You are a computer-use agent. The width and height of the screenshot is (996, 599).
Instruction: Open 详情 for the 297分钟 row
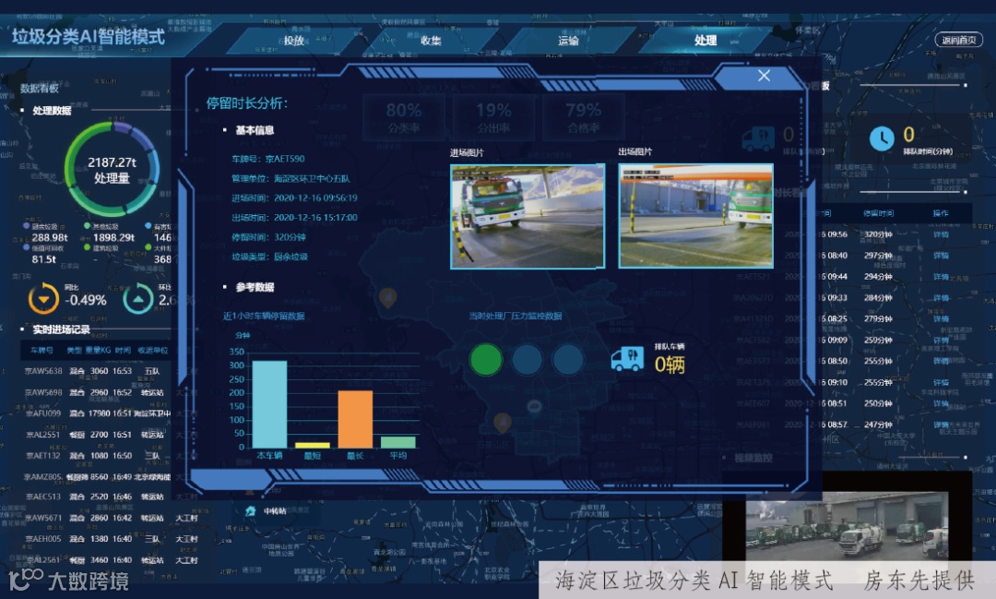[x=941, y=256]
